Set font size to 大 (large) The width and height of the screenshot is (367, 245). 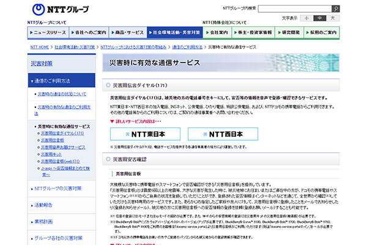tap(332, 18)
